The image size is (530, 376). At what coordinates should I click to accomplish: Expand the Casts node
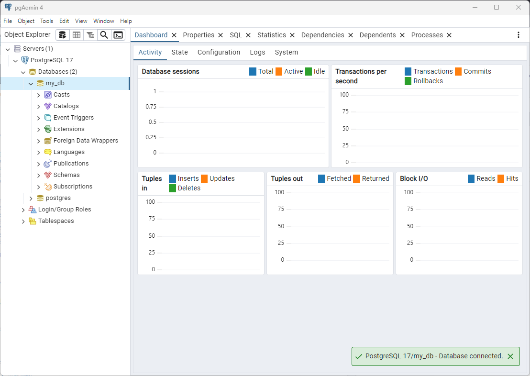point(39,95)
